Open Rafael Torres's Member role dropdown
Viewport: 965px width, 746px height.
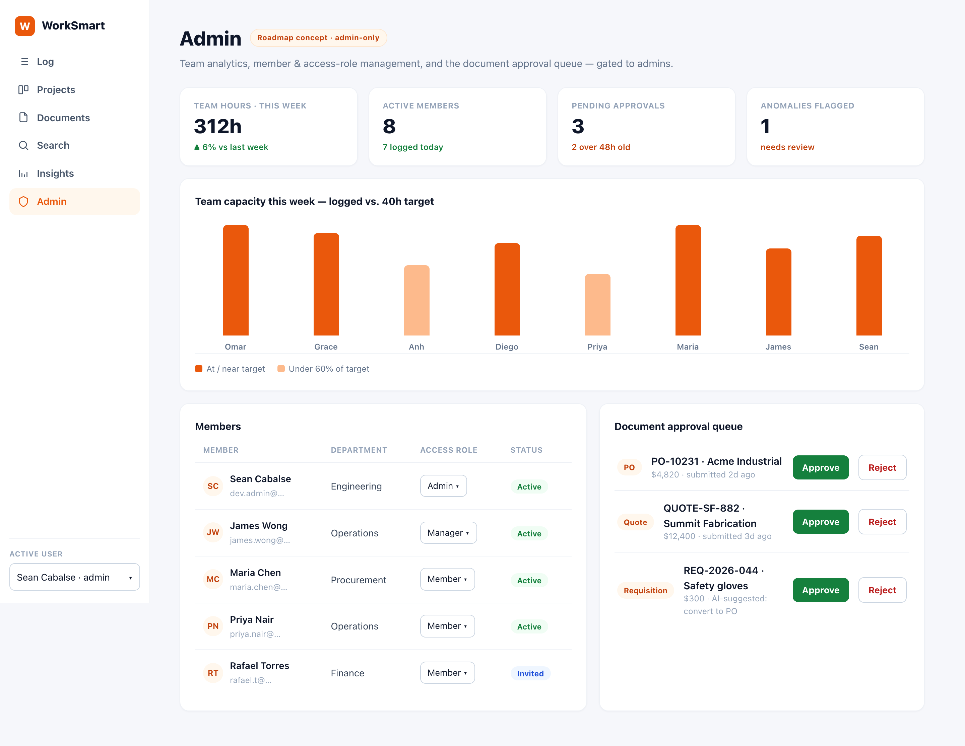pos(447,673)
